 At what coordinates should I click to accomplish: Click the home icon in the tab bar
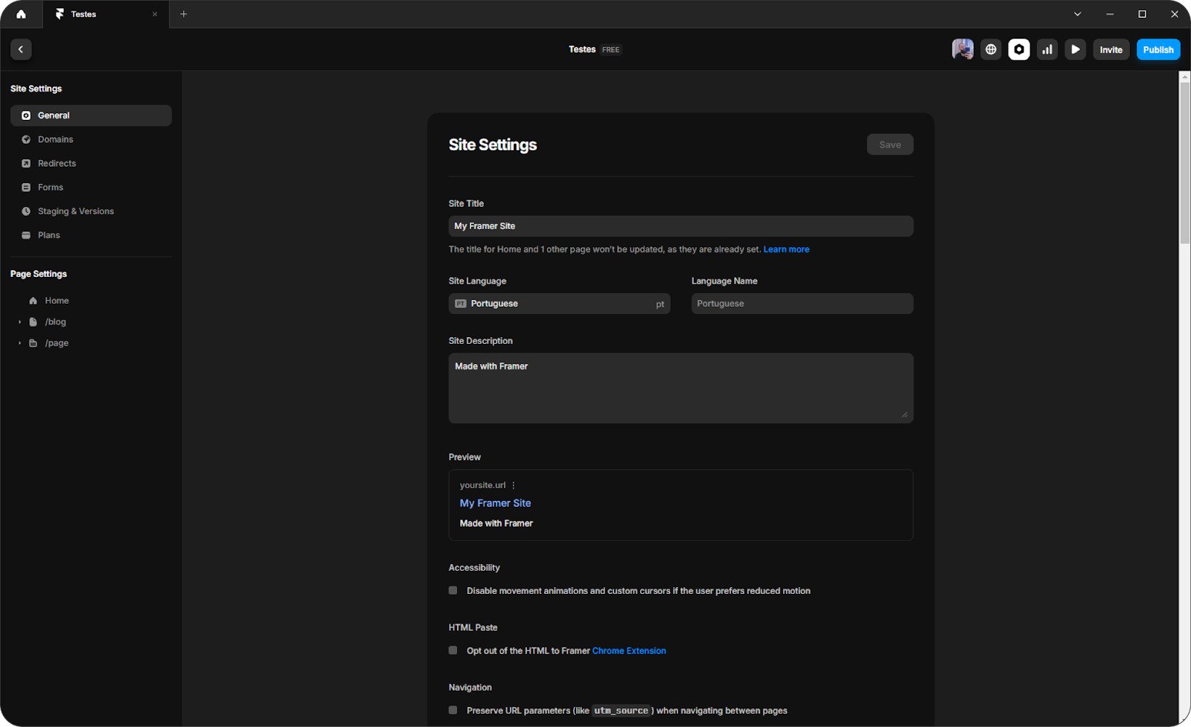(x=21, y=14)
